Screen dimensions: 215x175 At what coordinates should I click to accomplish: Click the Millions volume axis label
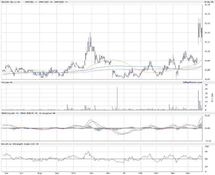tap(212, 98)
